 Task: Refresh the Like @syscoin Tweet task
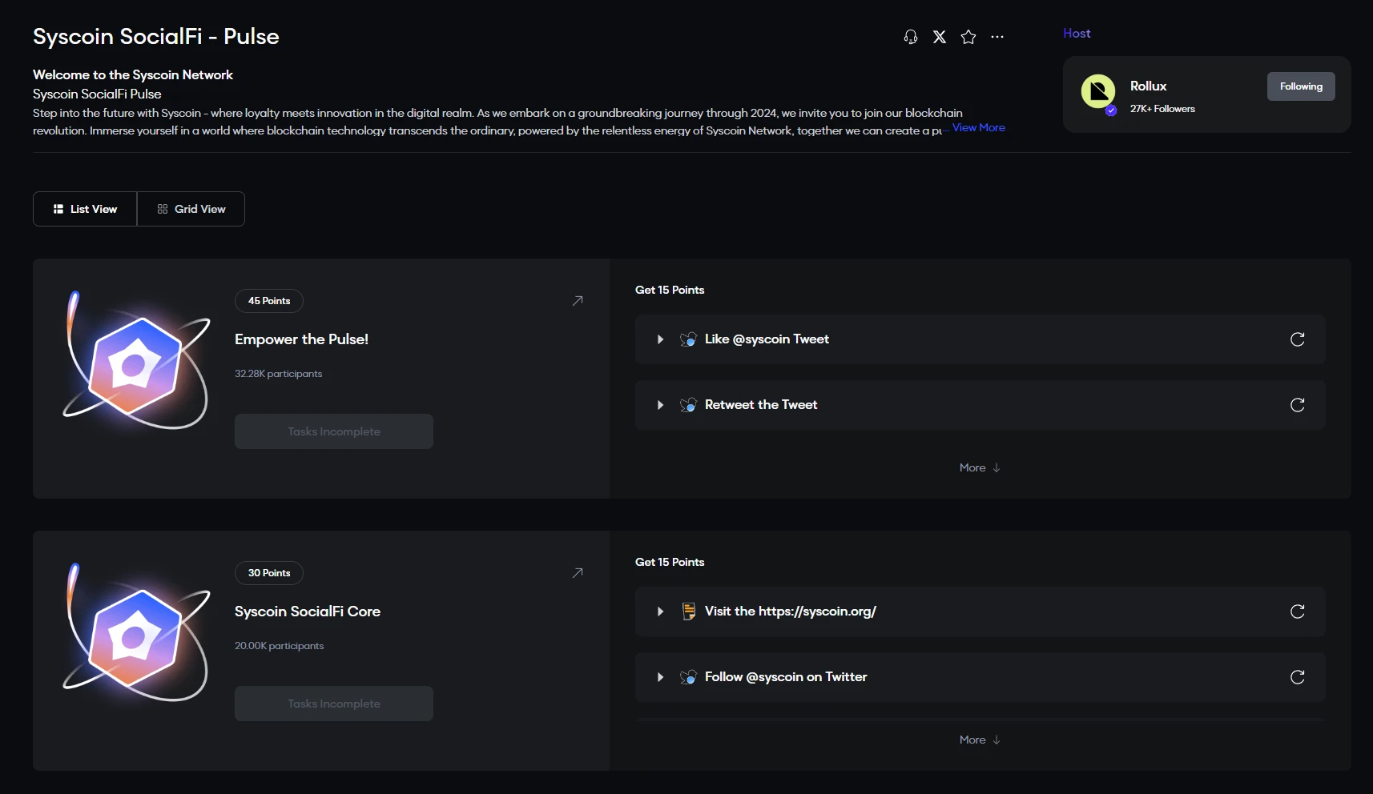pyautogui.click(x=1297, y=339)
